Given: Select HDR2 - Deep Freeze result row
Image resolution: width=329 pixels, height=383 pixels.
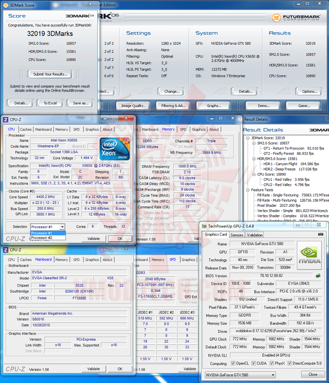Looking at the screenshot, I should point(290,169).
